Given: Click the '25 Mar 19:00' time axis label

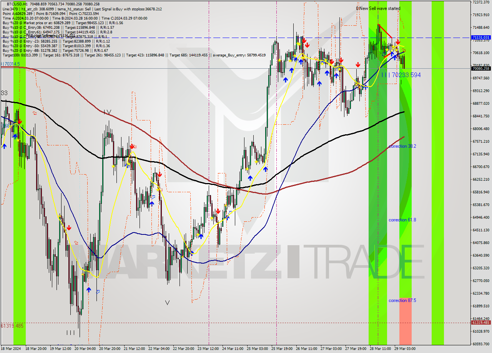Looking at the screenshot, I should [282, 349].
